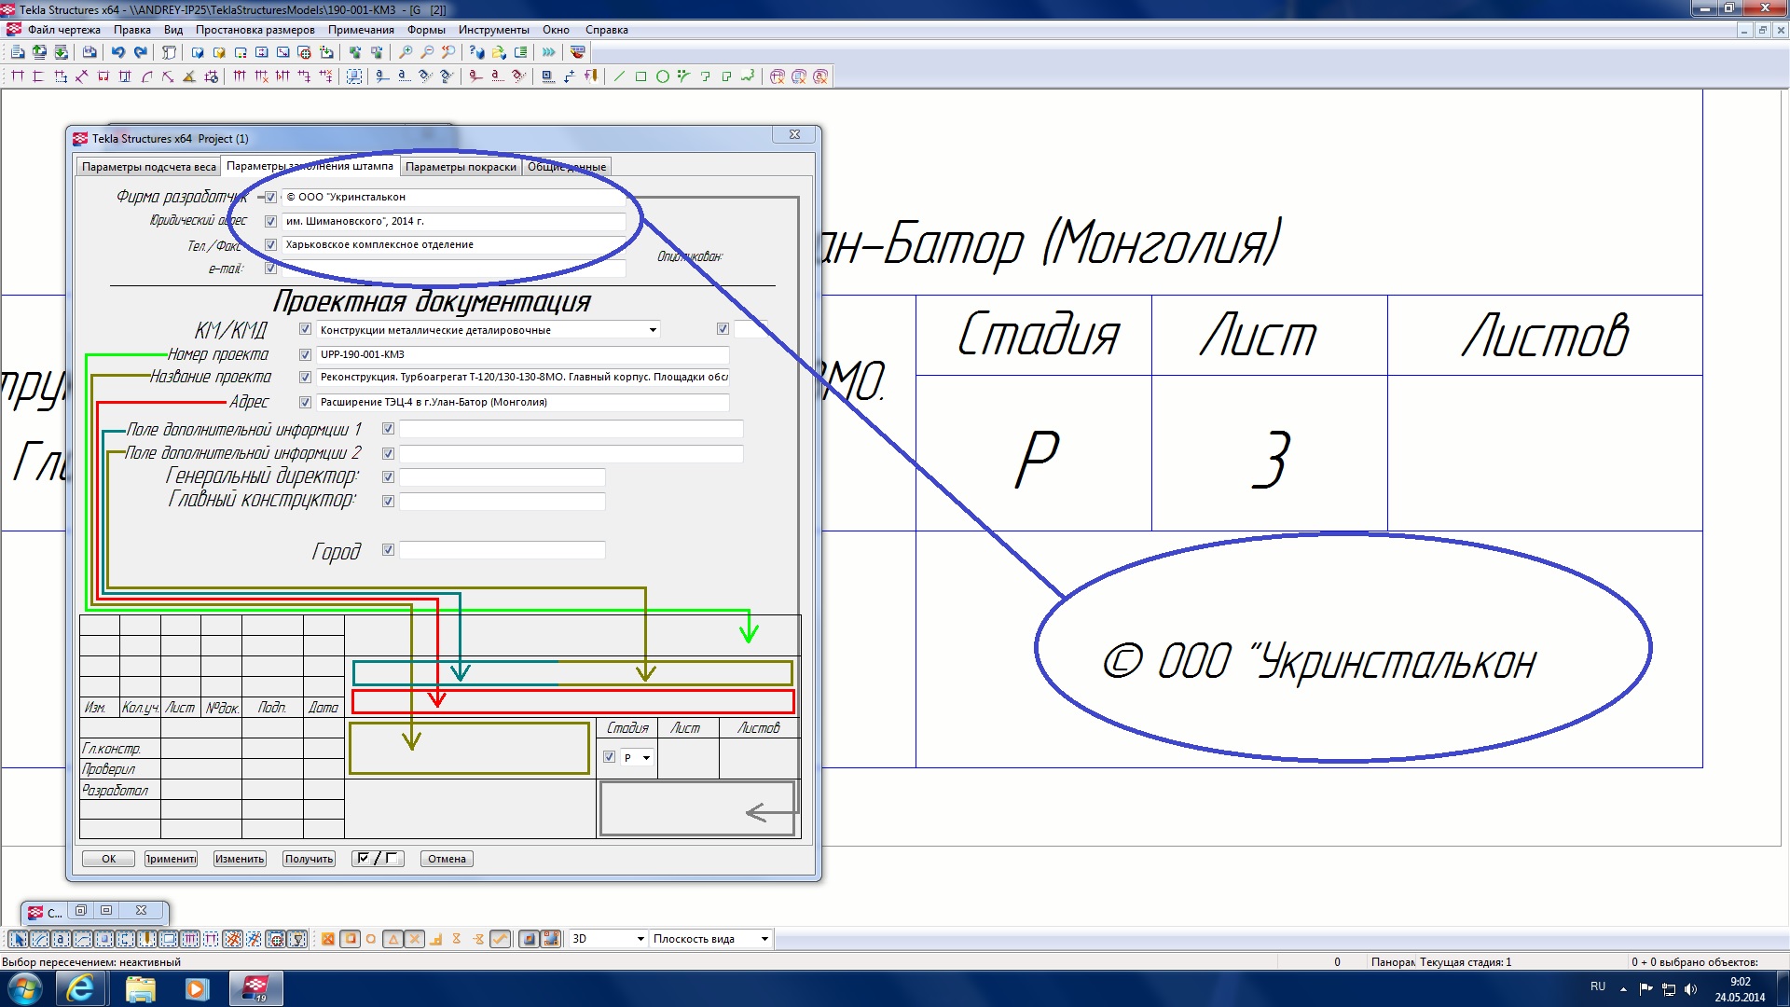Viewport: 1790px width, 1007px height.
Task: Switch to Параметры покраски tab
Action: point(461,167)
